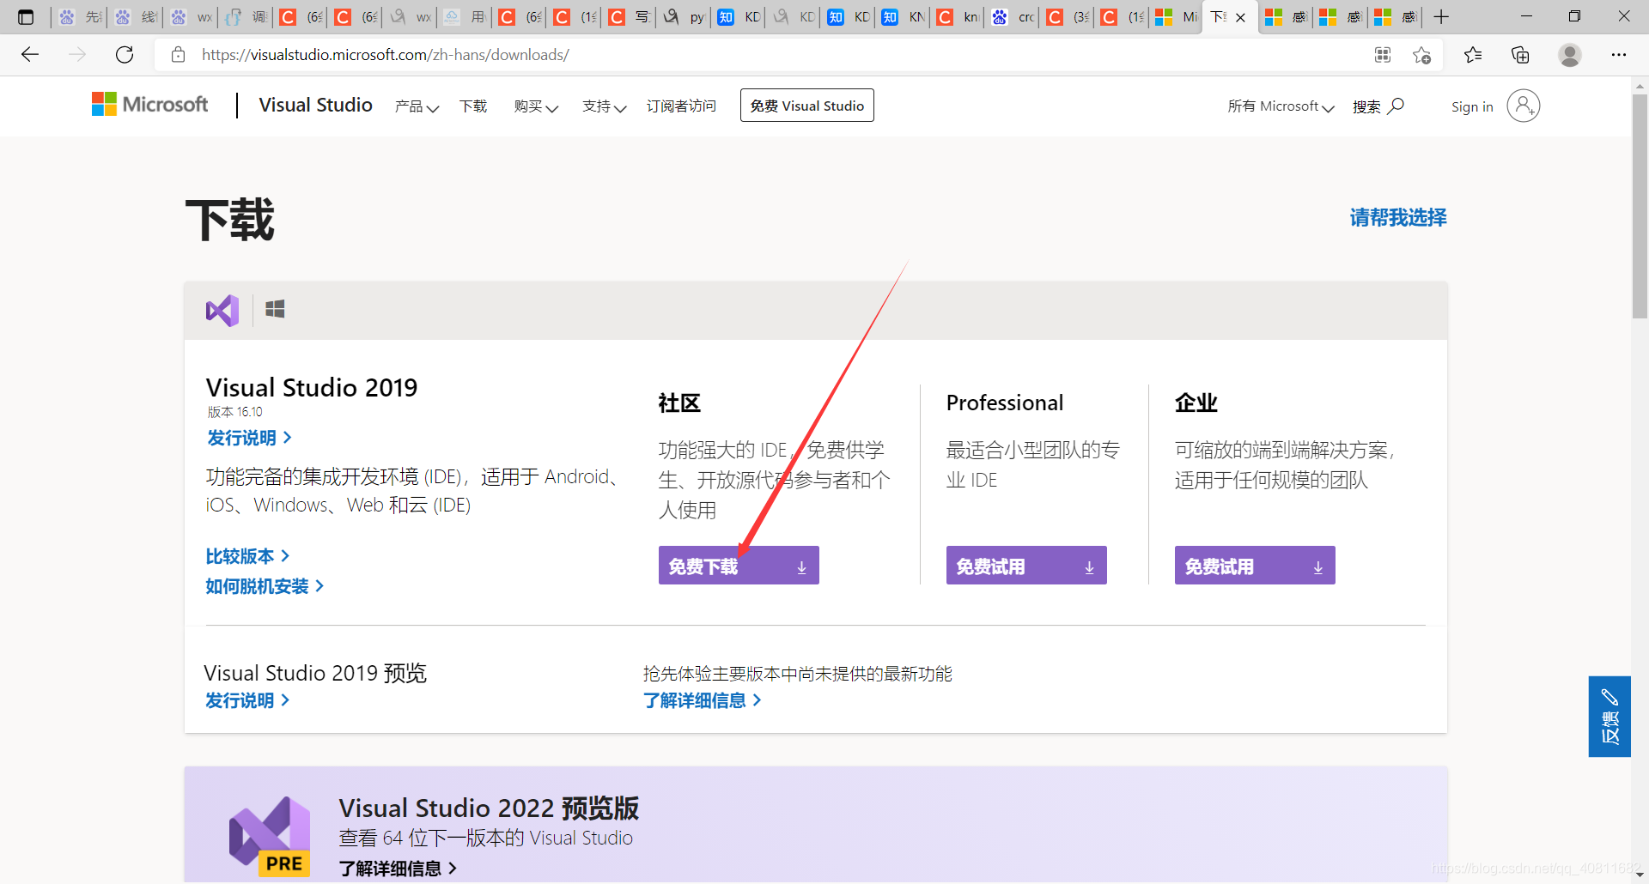Click the 社区 edition heading
Screen dimensions: 1649x884
[x=679, y=403]
